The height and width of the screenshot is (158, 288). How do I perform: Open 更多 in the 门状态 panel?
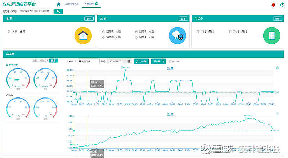[278, 19]
